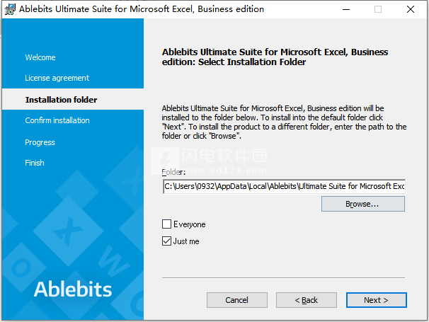Go back with the < Back button
The image size is (429, 322).
click(306, 300)
